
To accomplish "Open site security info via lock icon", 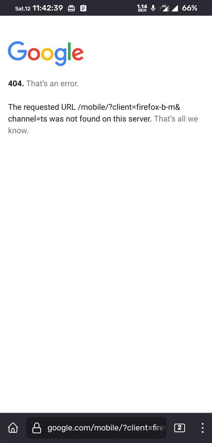I will click(x=37, y=428).
